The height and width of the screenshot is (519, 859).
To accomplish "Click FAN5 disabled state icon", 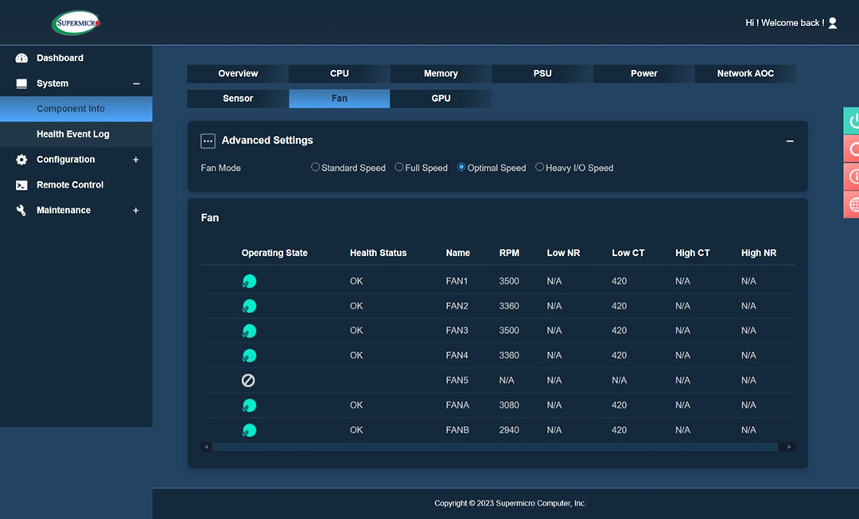I will click(x=248, y=381).
